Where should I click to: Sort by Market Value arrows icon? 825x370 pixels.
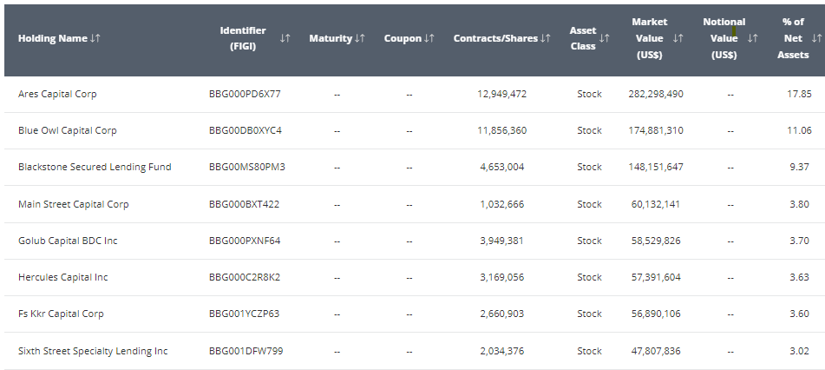pyautogui.click(x=678, y=39)
